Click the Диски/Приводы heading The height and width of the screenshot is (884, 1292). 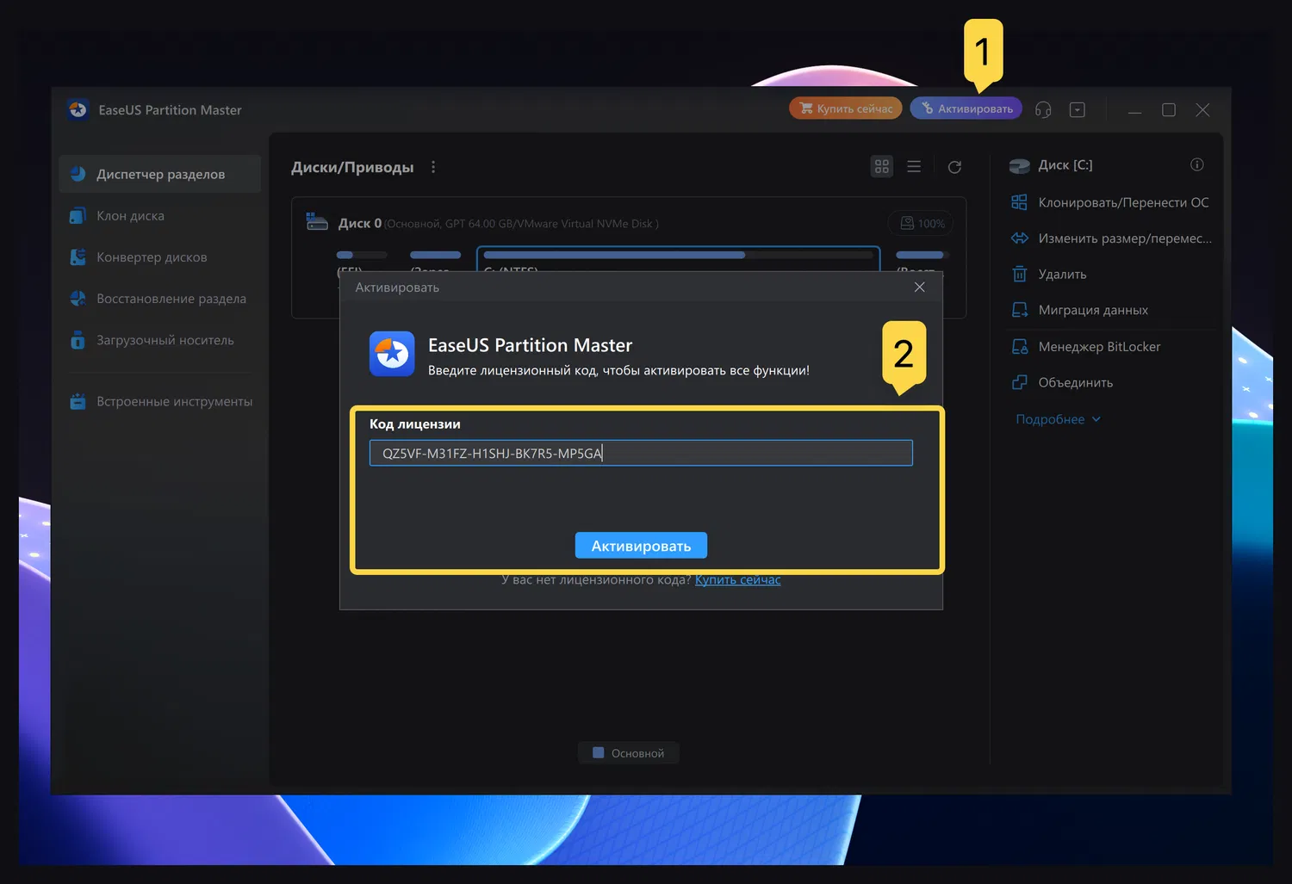click(352, 167)
